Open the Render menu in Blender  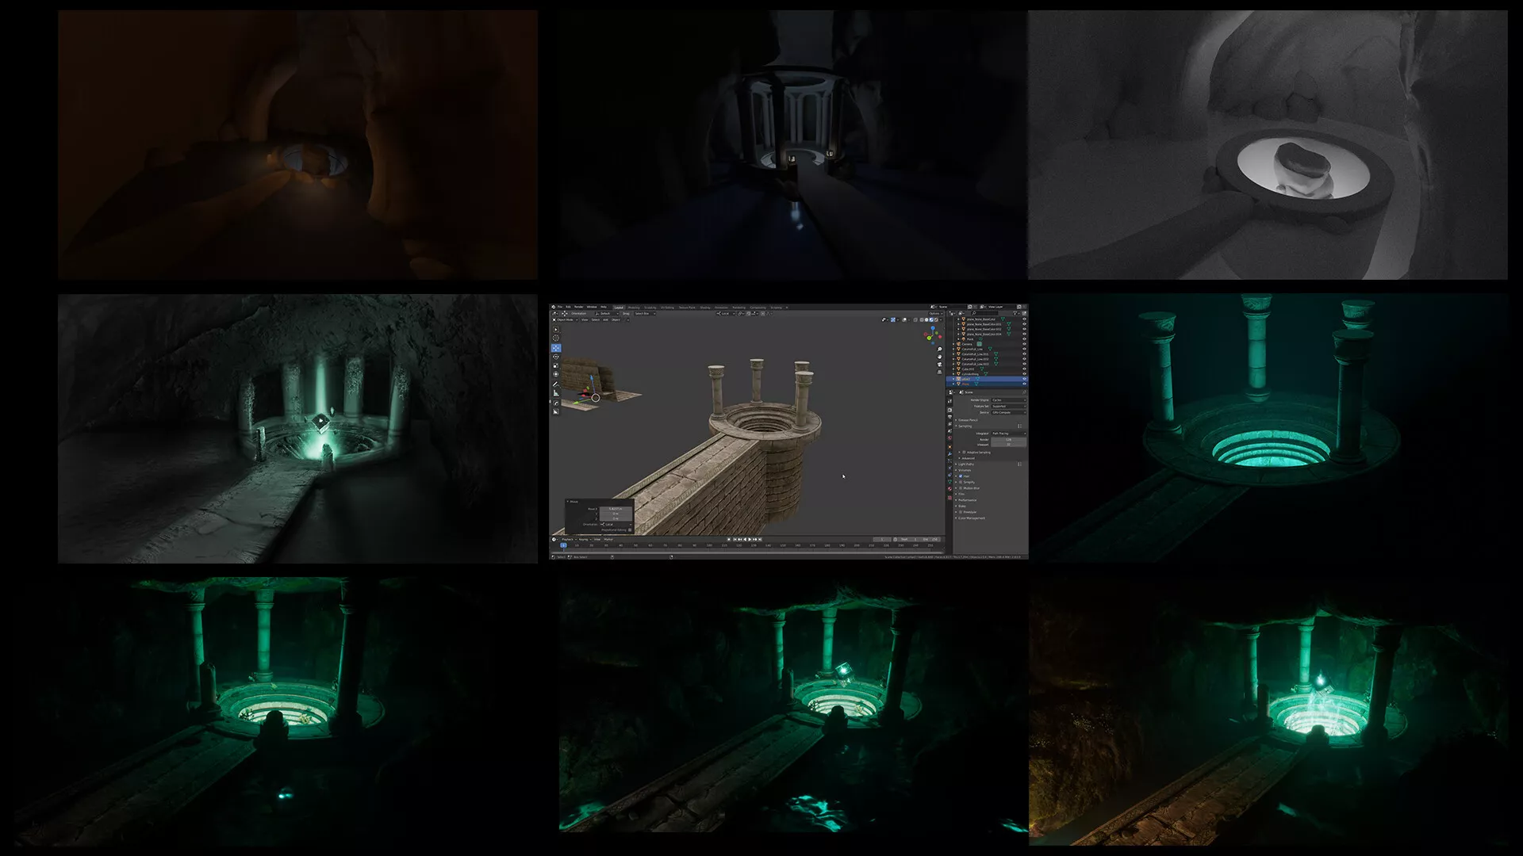pyautogui.click(x=578, y=307)
